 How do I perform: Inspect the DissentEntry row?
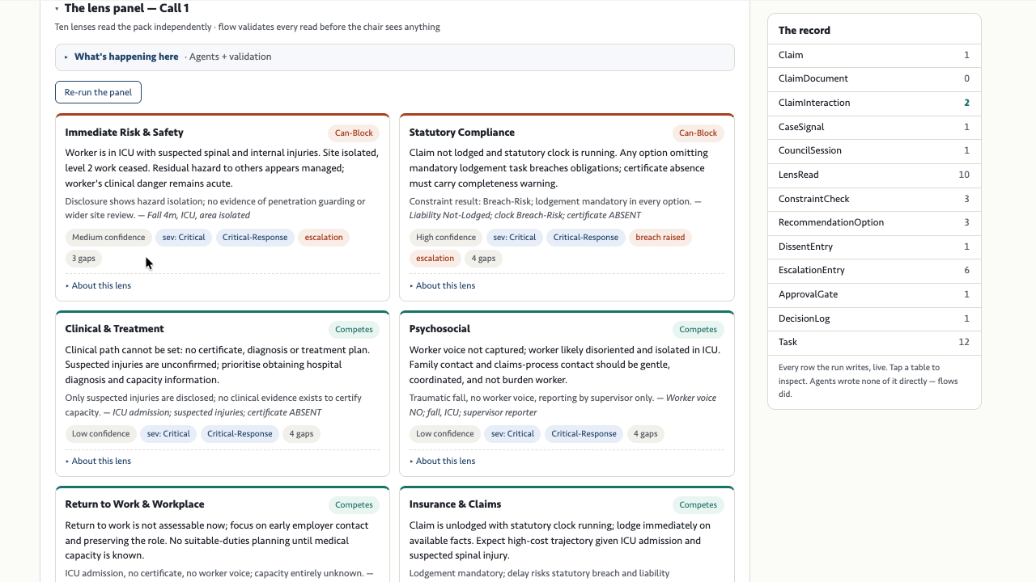(874, 247)
